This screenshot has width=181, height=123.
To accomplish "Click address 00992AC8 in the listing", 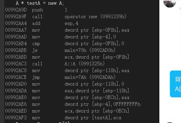I will [x=16, y=70].
